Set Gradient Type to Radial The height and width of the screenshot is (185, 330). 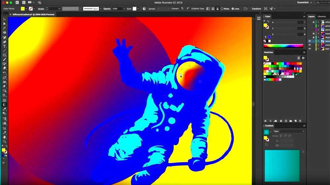(213, 9)
